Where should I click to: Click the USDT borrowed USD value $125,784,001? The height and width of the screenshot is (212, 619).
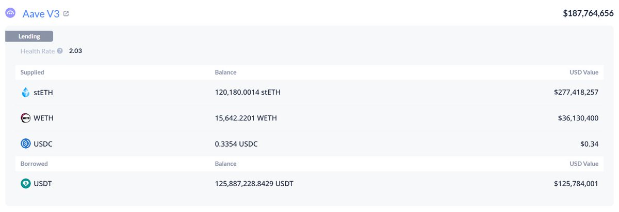pyautogui.click(x=576, y=184)
